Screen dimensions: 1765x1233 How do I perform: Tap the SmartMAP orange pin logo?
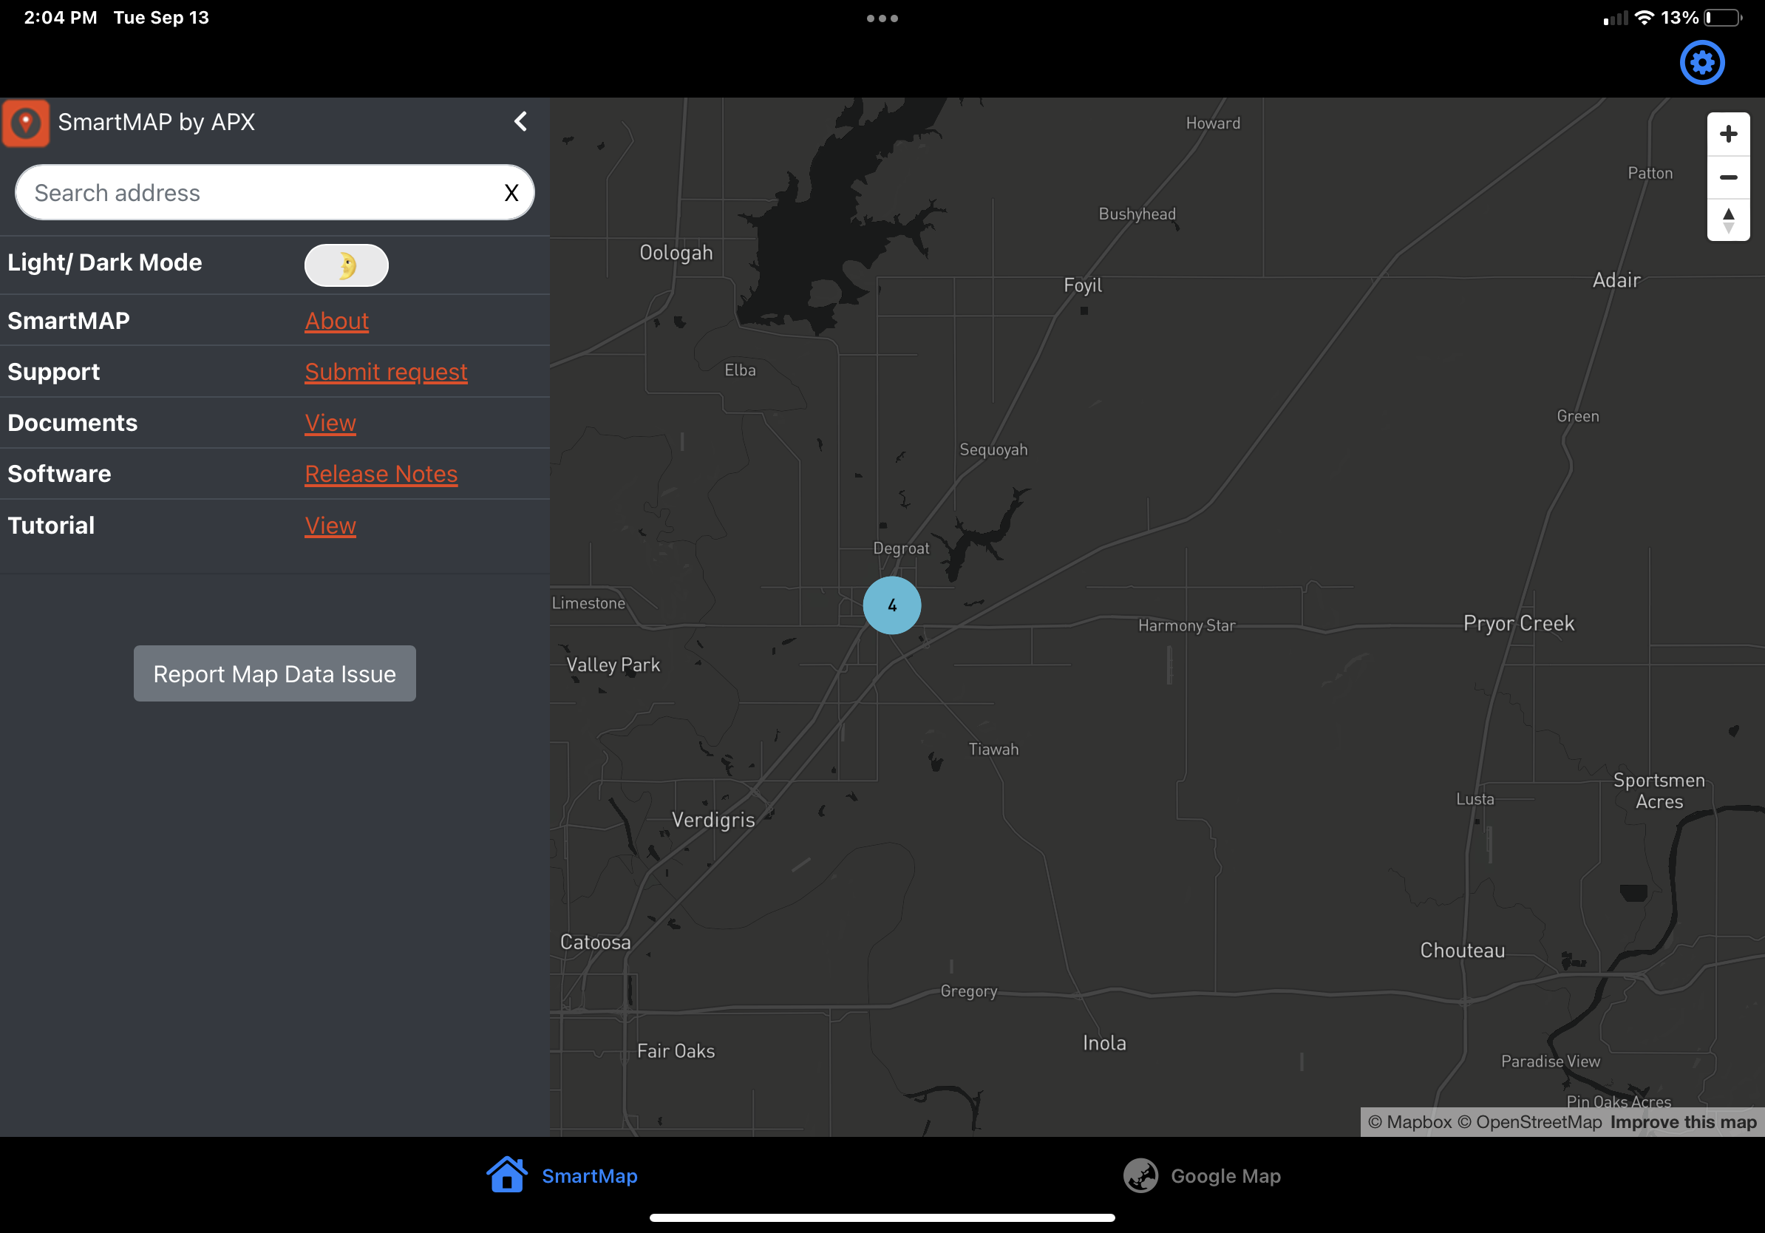click(25, 122)
